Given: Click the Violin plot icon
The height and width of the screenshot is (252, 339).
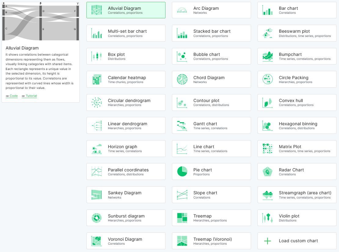Looking at the screenshot, I should pos(268,218).
